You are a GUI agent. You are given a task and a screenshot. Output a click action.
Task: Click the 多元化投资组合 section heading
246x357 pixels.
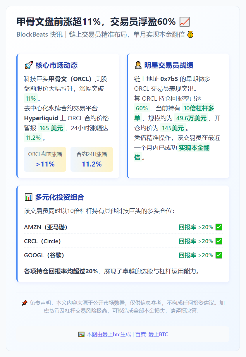[60, 197]
